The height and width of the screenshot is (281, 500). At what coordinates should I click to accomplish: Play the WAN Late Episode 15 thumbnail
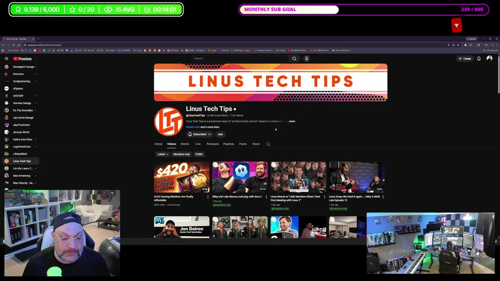(357, 177)
